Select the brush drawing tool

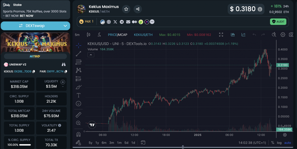click(78, 87)
